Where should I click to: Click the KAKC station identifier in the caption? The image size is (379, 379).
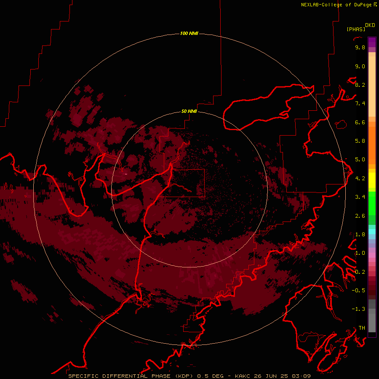click(x=243, y=376)
